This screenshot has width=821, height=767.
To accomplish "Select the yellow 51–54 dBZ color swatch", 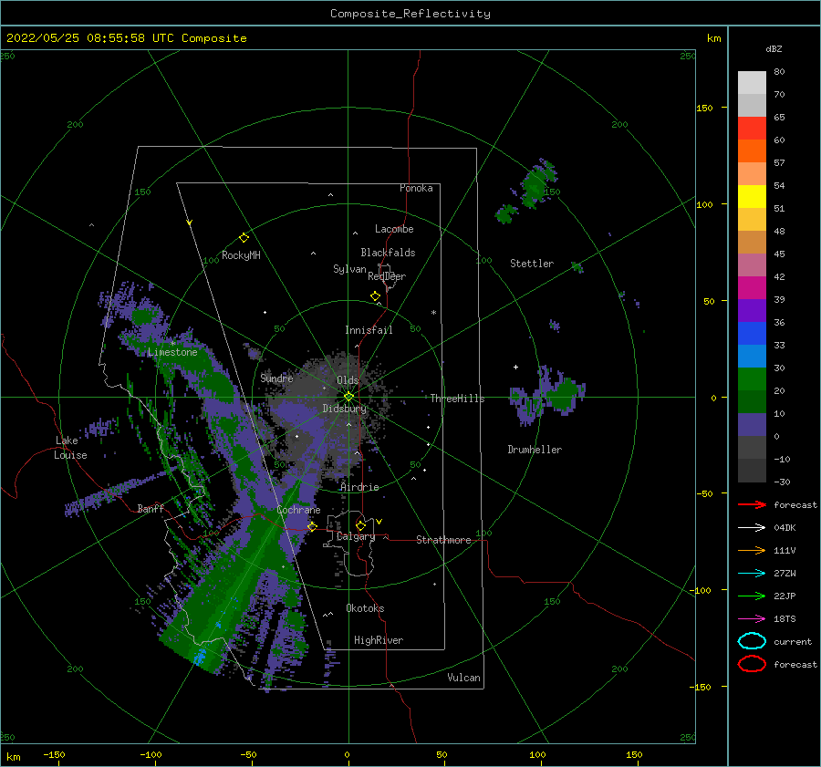I will [x=752, y=197].
